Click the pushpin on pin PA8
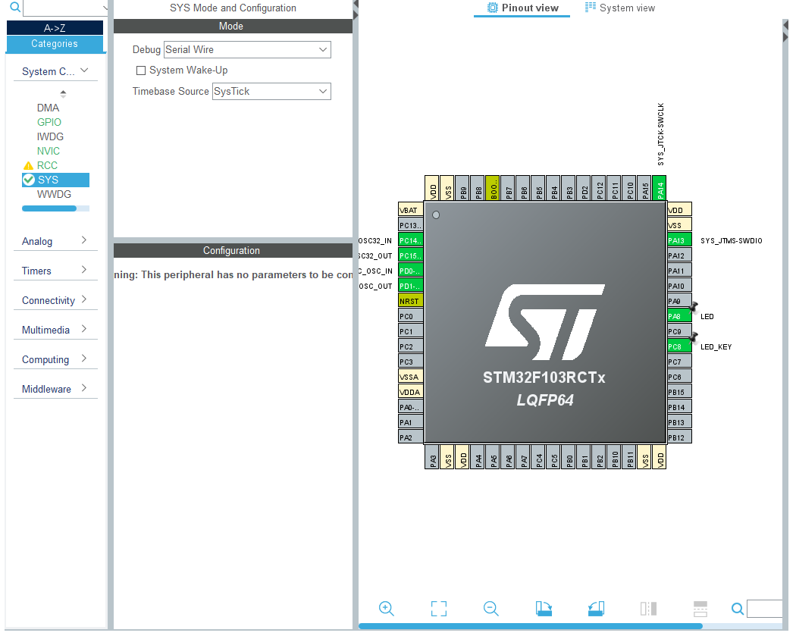Screen dimensions: 796x636 click(694, 306)
